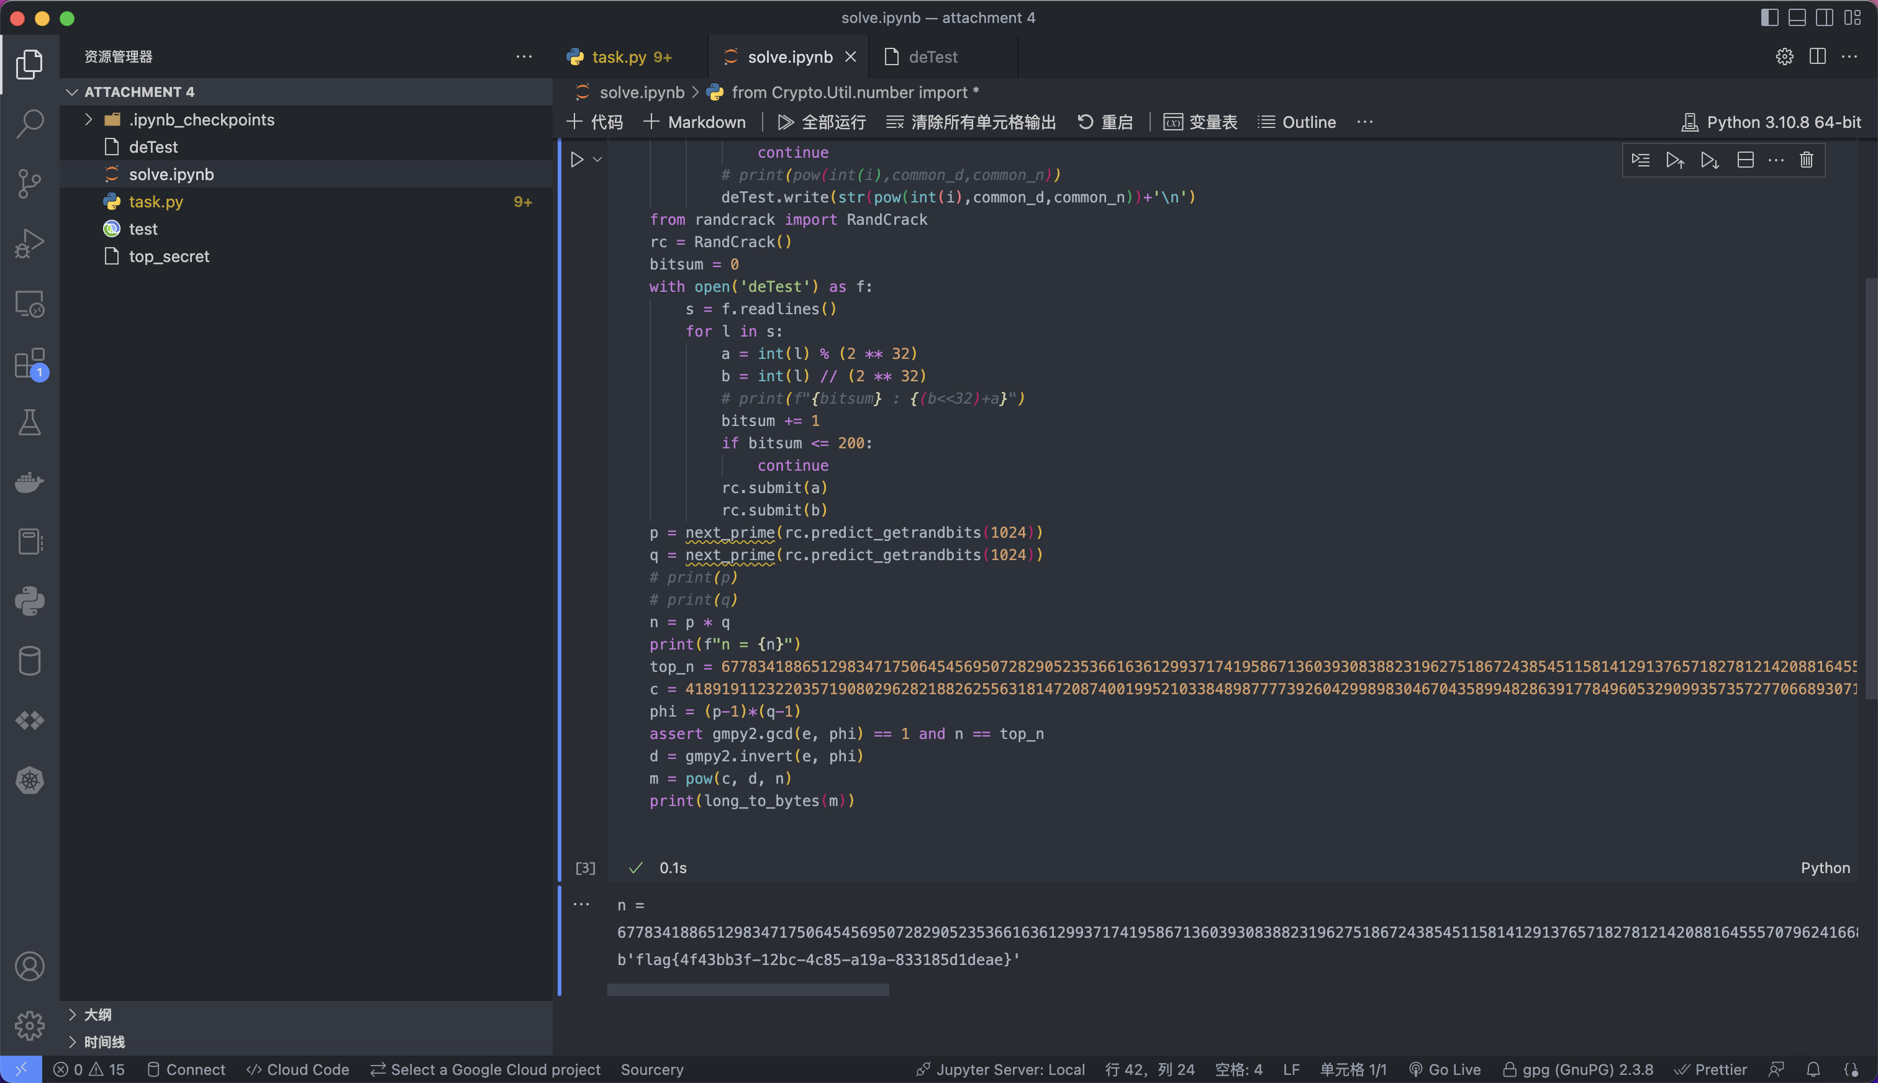This screenshot has height=1083, width=1878.
Task: Toggle secondary side bar visibility
Action: (1825, 17)
